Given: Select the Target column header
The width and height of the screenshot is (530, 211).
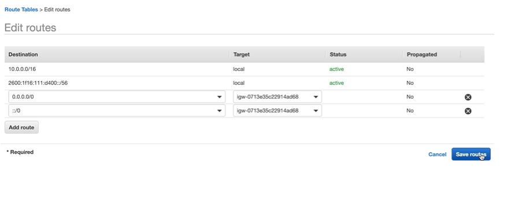Looking at the screenshot, I should [x=242, y=54].
